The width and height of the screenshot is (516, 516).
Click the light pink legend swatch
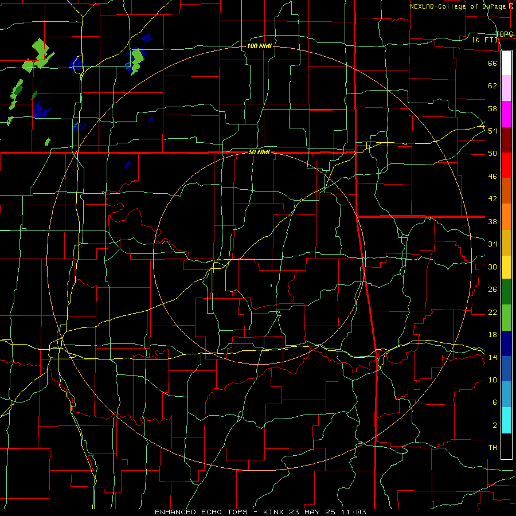click(506, 88)
